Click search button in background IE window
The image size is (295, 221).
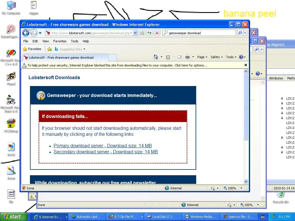[257, 49]
